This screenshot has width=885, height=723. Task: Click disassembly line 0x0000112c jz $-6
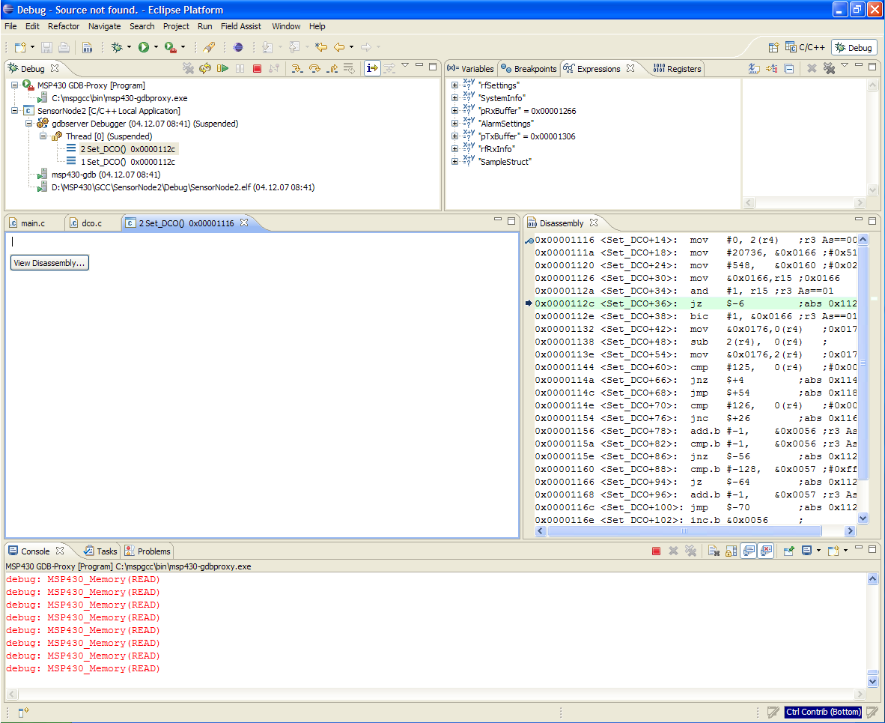[x=696, y=303]
